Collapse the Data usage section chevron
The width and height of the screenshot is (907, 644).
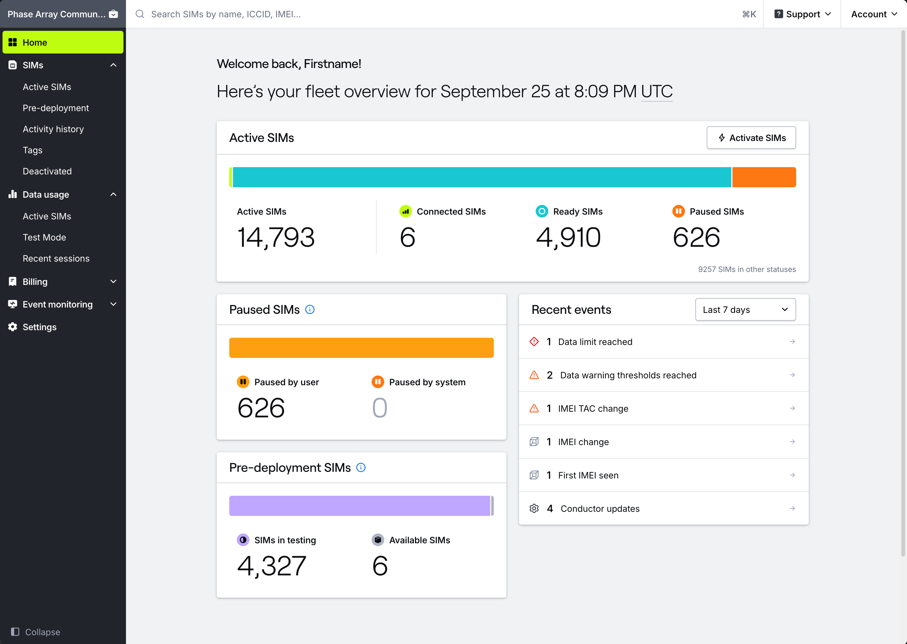[x=113, y=194]
